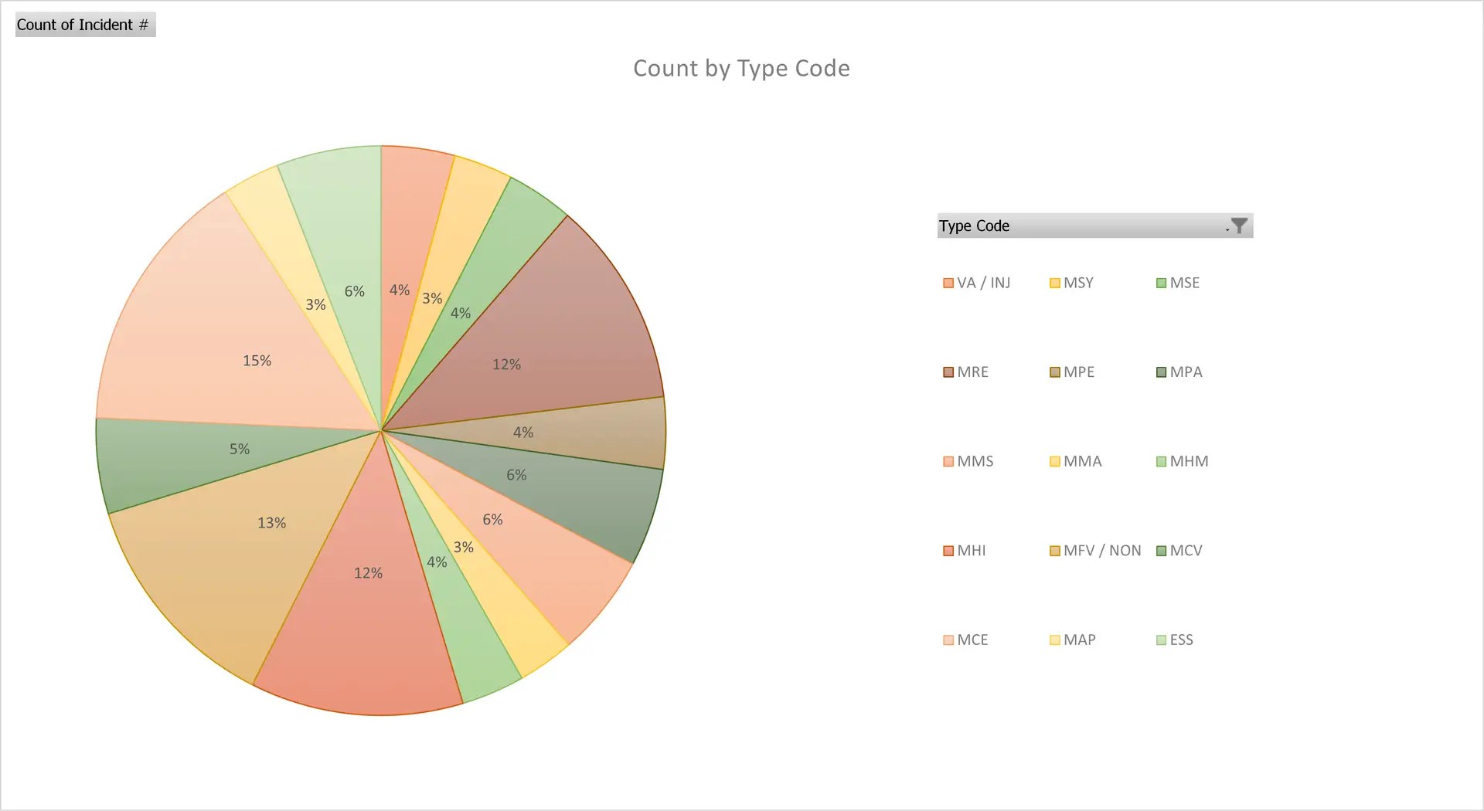The height and width of the screenshot is (811, 1484).
Task: Select the MHM legend entry label
Action: [1189, 461]
